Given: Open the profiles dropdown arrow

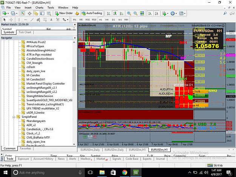Looking at the screenshot, I should pos(17,14).
